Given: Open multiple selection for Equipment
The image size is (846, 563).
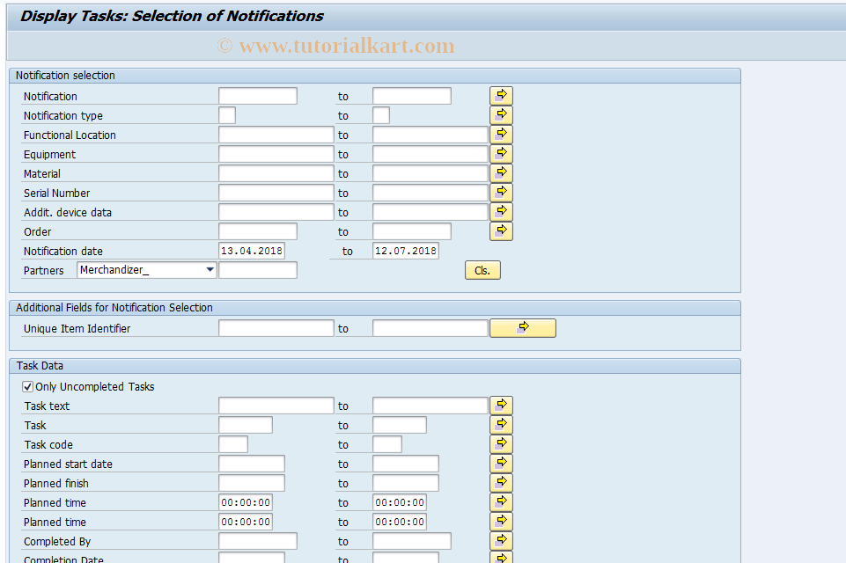Looking at the screenshot, I should click(500, 153).
